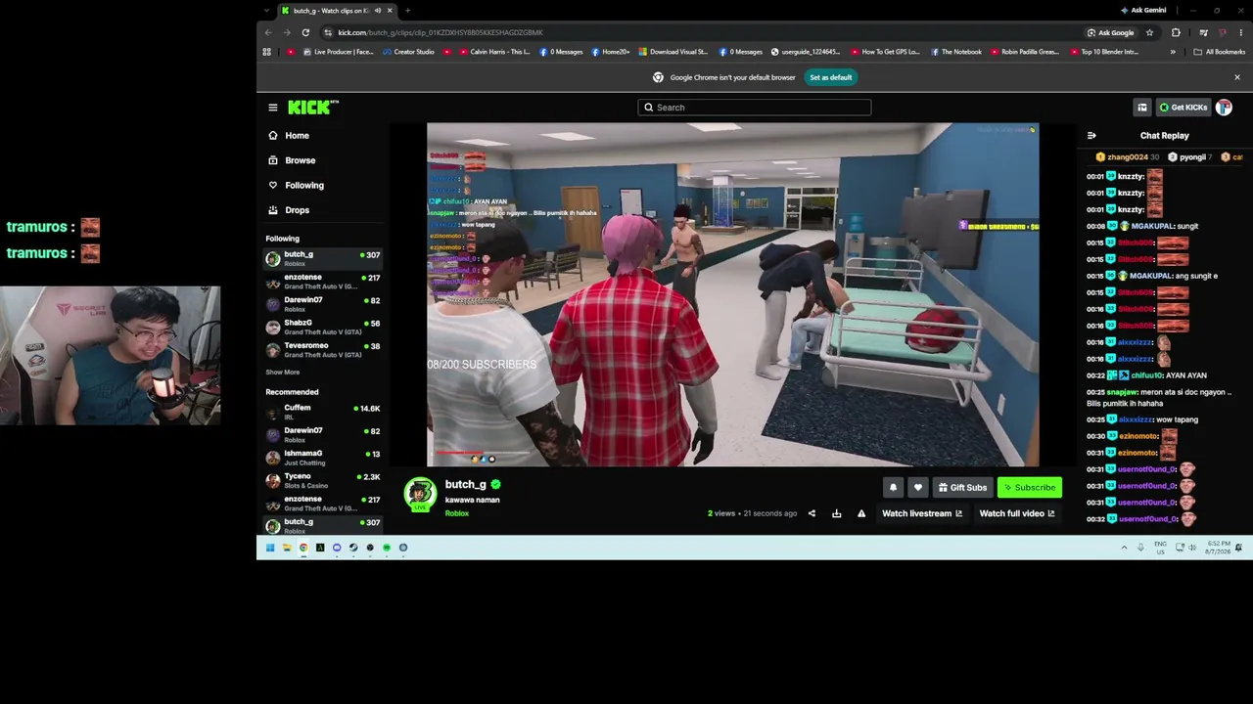
Task: Click the Gift Subs button
Action: tap(961, 488)
